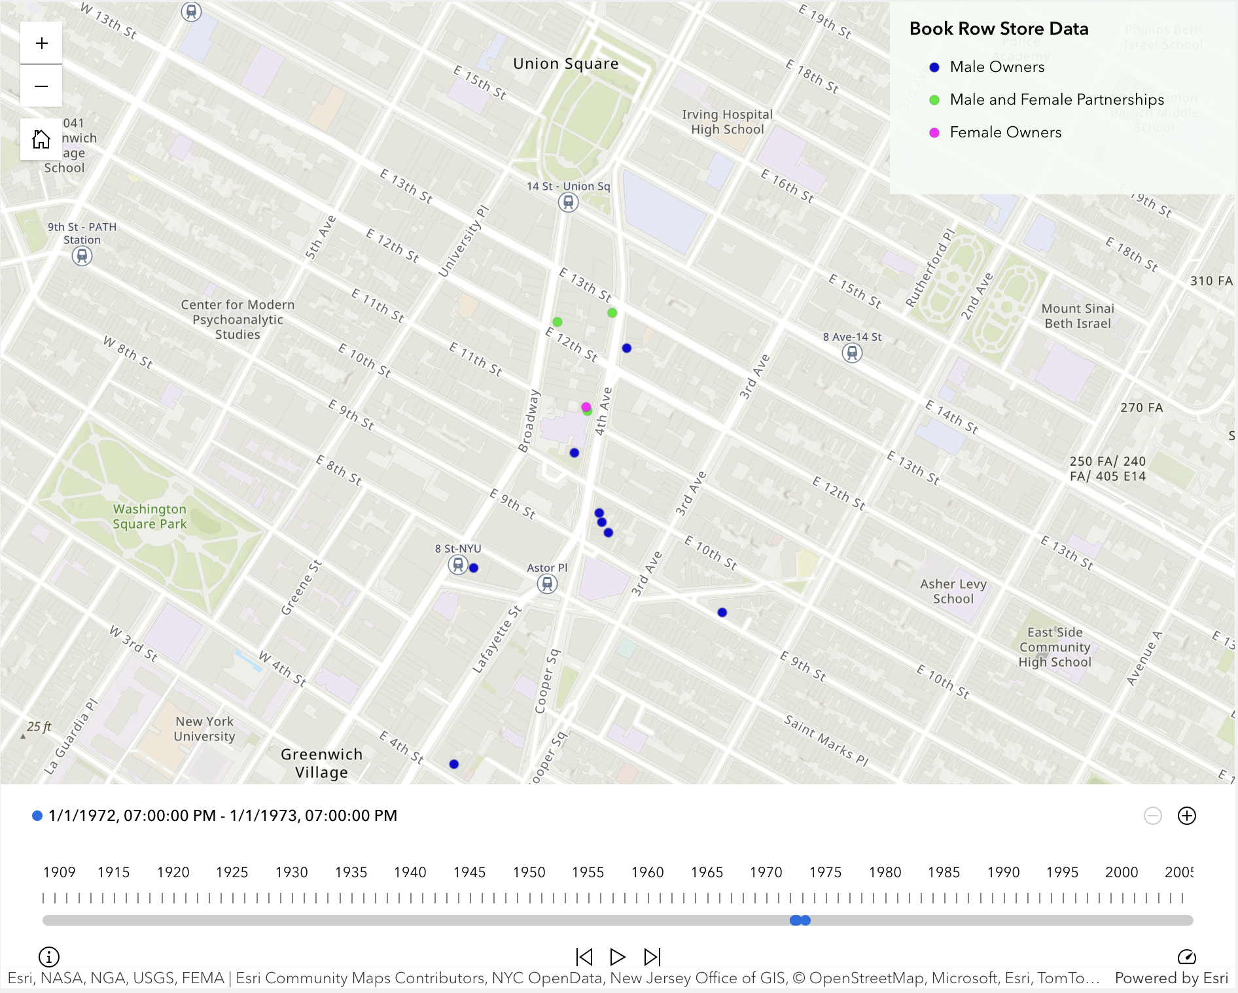Select blue store point south of magenta point
This screenshot has height=993, width=1238.
(x=575, y=453)
